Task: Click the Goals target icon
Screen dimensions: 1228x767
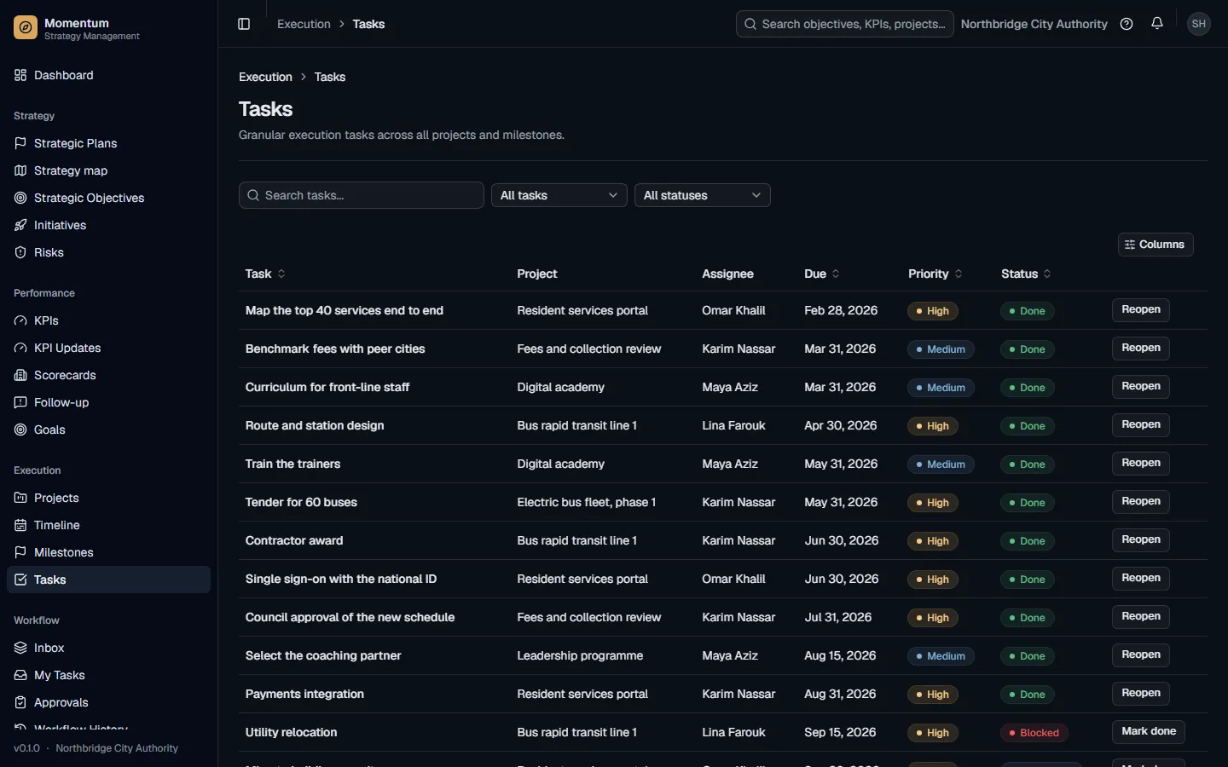Action: [x=20, y=430]
